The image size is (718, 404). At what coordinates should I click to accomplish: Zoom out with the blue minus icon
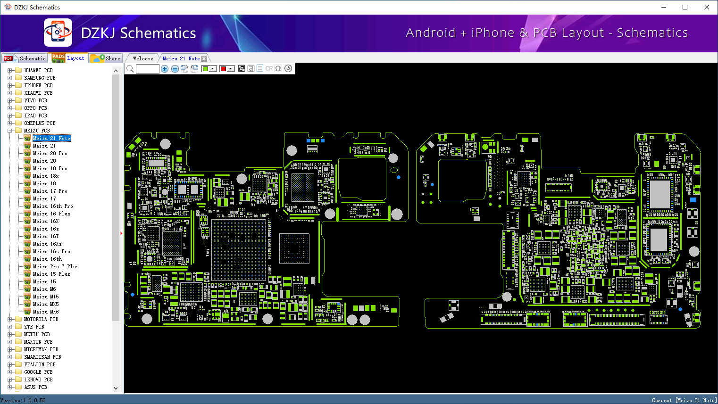coord(175,69)
